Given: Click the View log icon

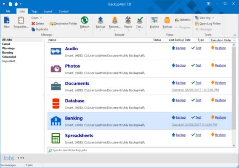Looking at the screenshot, I should coord(197,18).
